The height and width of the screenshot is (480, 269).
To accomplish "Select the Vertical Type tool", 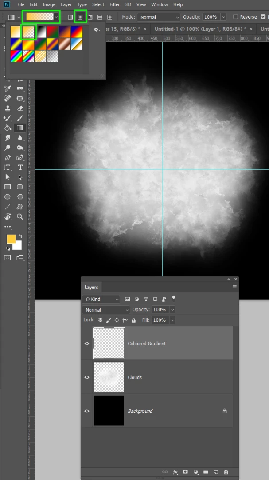I will [x=8, y=168].
